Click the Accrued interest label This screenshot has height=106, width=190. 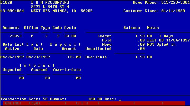39,70
